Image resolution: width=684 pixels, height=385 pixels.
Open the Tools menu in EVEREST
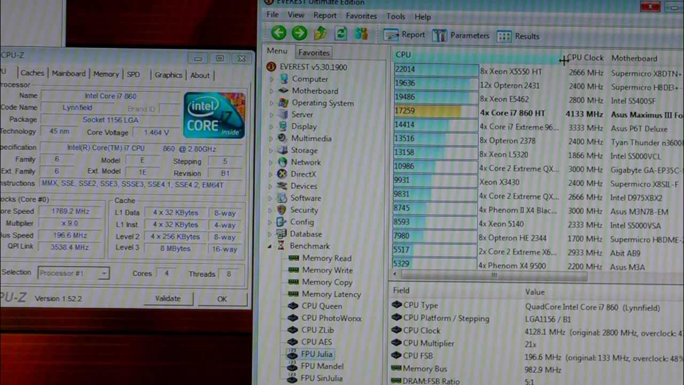pos(395,17)
